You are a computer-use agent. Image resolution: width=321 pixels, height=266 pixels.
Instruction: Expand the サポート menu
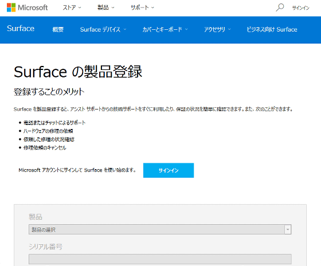tap(142, 7)
